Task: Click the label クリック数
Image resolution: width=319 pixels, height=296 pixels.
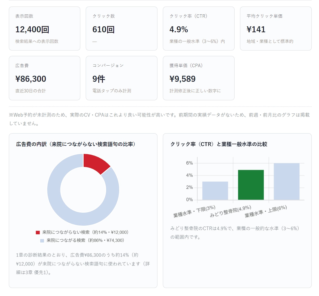Action: (104, 16)
